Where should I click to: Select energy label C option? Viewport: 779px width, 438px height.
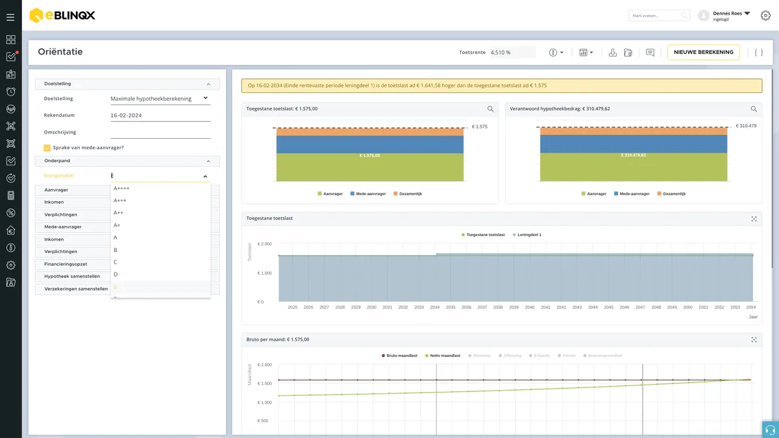160,262
